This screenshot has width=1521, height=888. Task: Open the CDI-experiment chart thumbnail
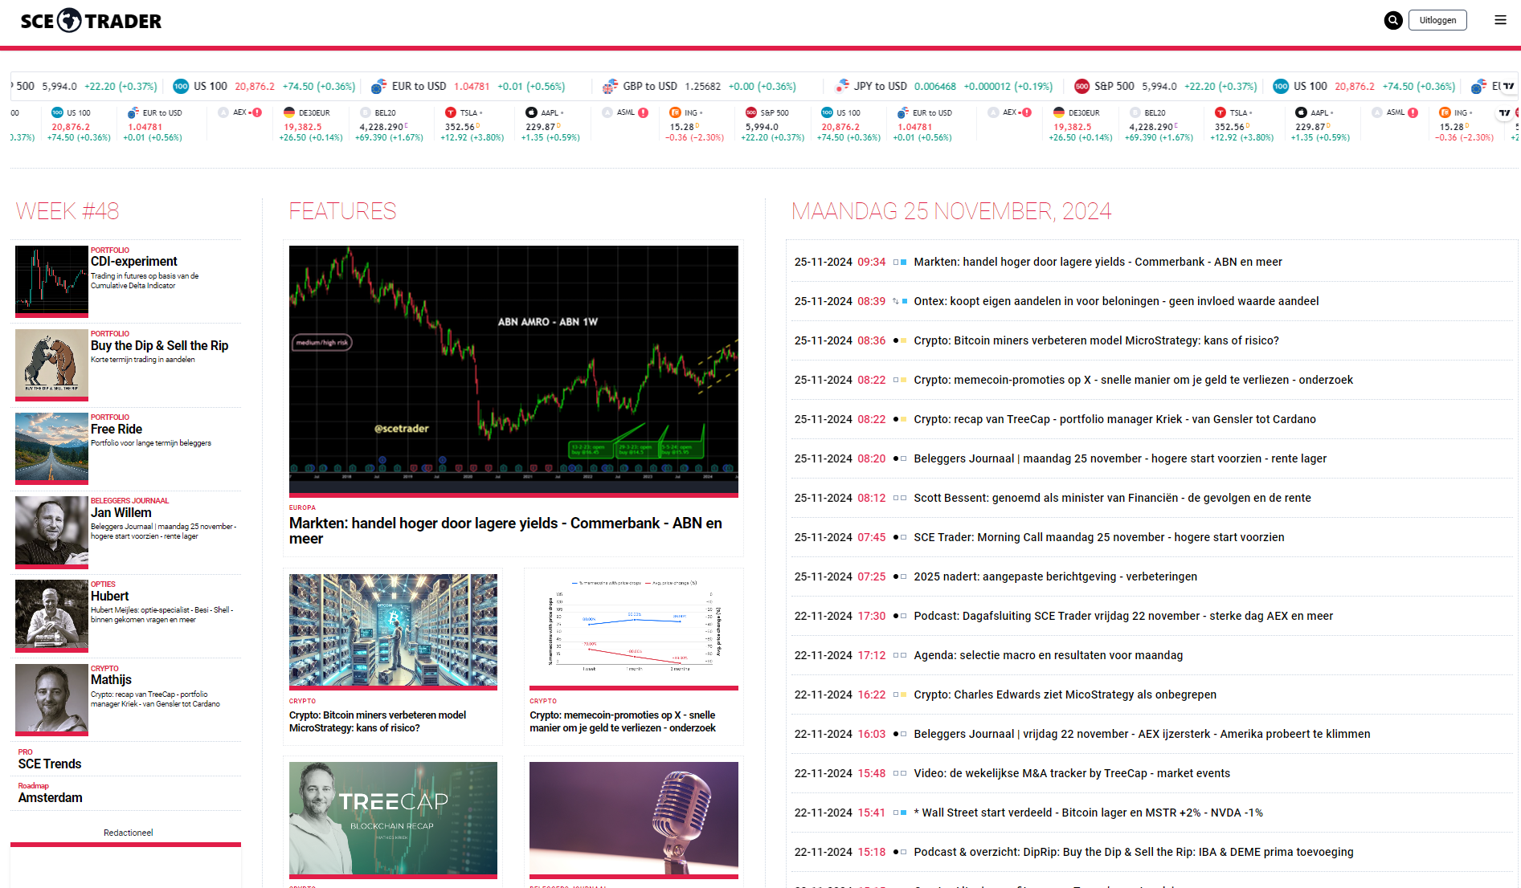tap(51, 281)
